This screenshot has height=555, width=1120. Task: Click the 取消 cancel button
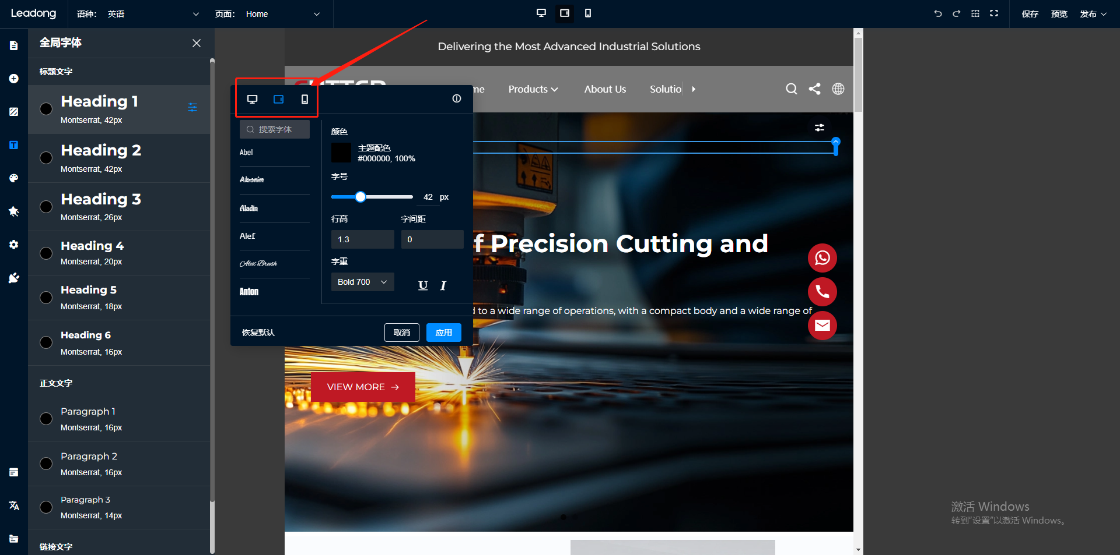click(x=401, y=333)
